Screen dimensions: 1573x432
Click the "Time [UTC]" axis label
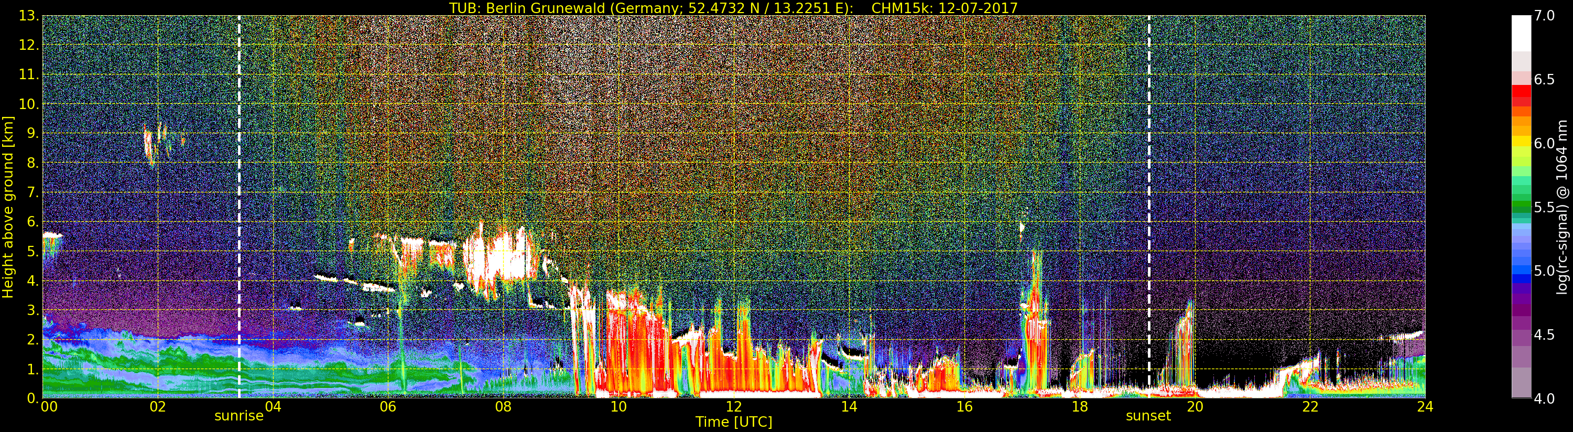(733, 422)
